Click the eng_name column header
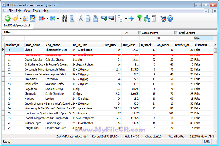 [58, 45]
